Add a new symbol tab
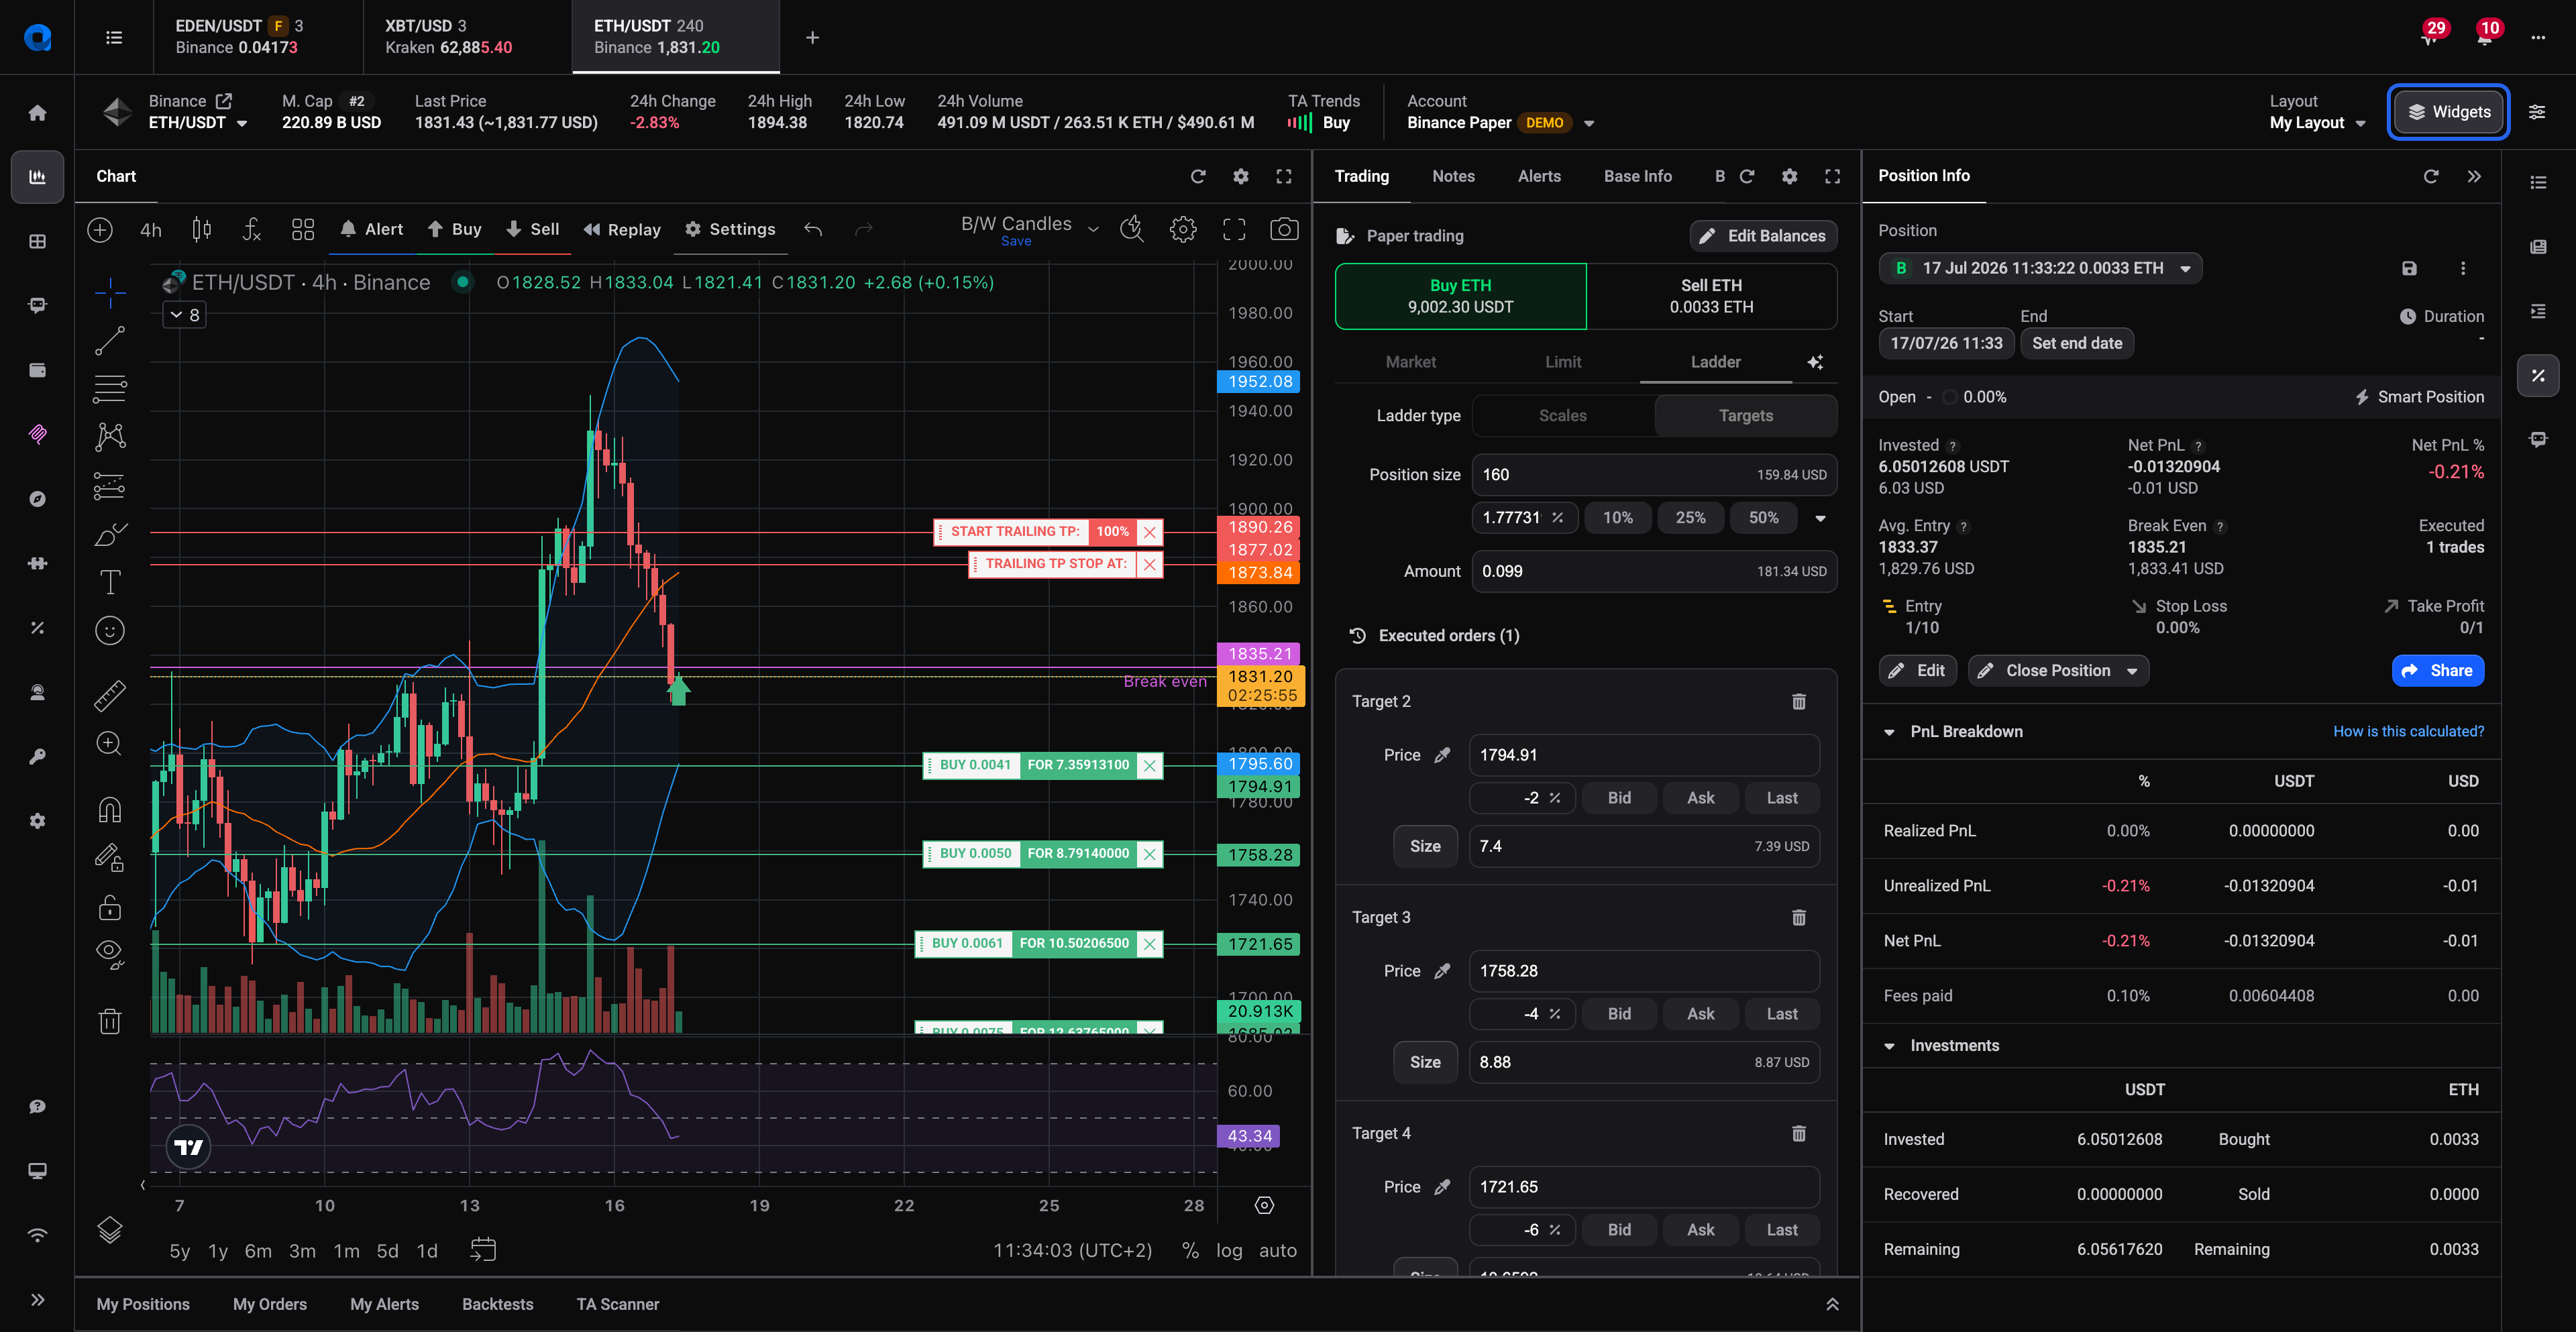This screenshot has width=2576, height=1332. point(813,37)
